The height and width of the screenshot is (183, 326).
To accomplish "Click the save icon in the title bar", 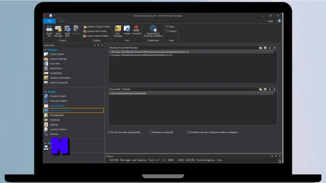I will (x=51, y=16).
